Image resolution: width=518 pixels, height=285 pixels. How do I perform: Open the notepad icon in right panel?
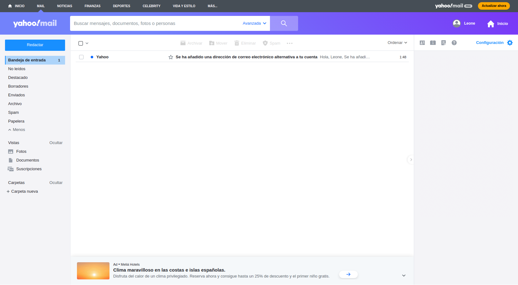(444, 43)
